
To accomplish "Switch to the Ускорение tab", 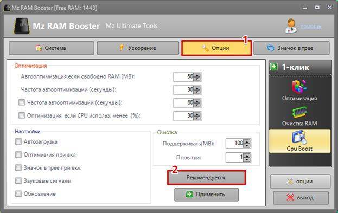I will tap(138, 48).
